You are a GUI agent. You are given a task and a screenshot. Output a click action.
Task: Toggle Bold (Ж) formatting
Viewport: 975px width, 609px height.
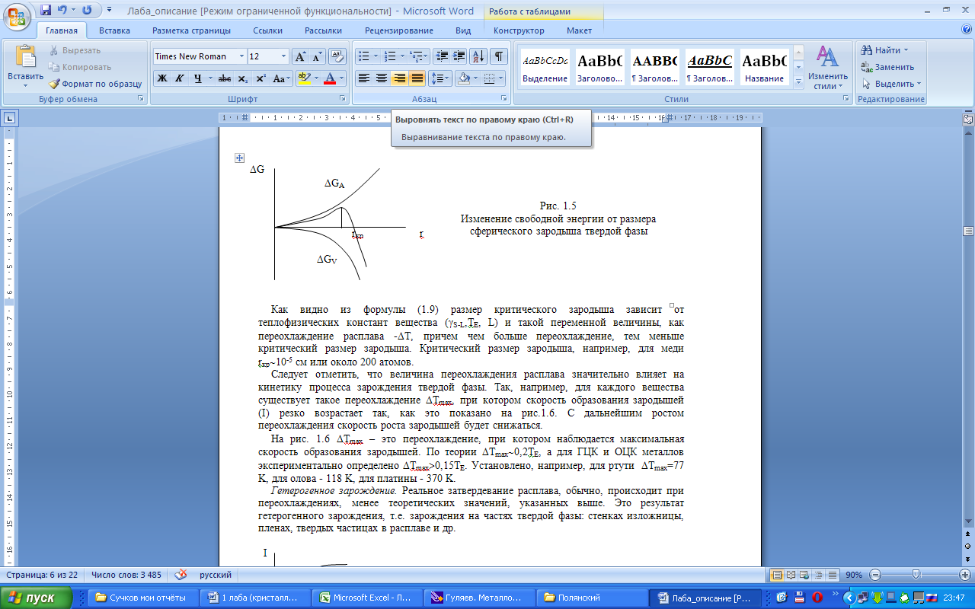[x=162, y=78]
